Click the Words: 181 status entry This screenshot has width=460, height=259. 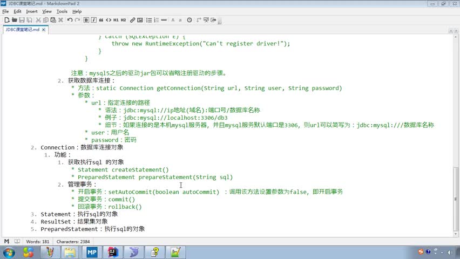[x=38, y=242]
